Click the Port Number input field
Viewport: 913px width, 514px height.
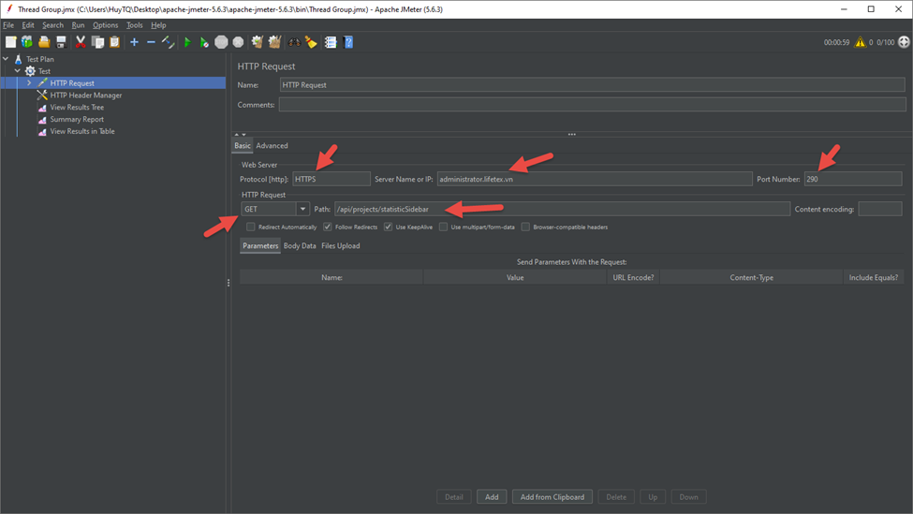[x=852, y=179]
